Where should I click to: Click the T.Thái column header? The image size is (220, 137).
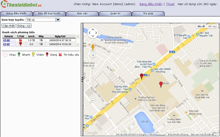tap(21, 36)
